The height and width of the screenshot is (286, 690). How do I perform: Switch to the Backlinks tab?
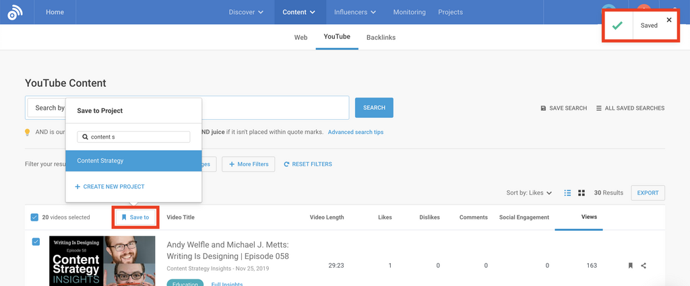[381, 38]
